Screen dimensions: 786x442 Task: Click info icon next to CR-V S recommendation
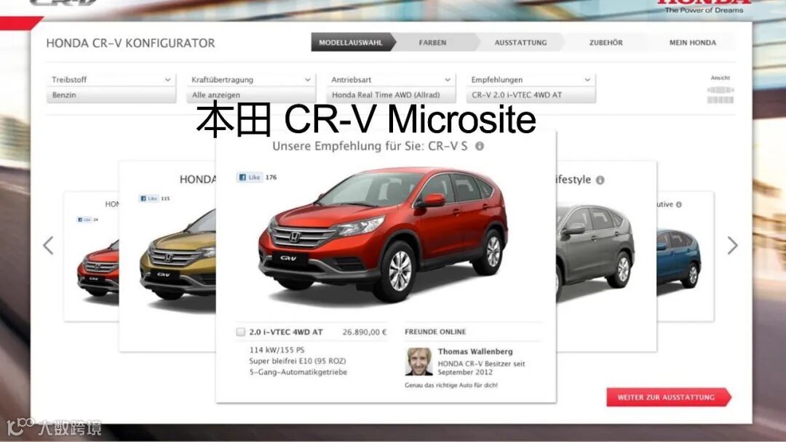click(x=480, y=146)
